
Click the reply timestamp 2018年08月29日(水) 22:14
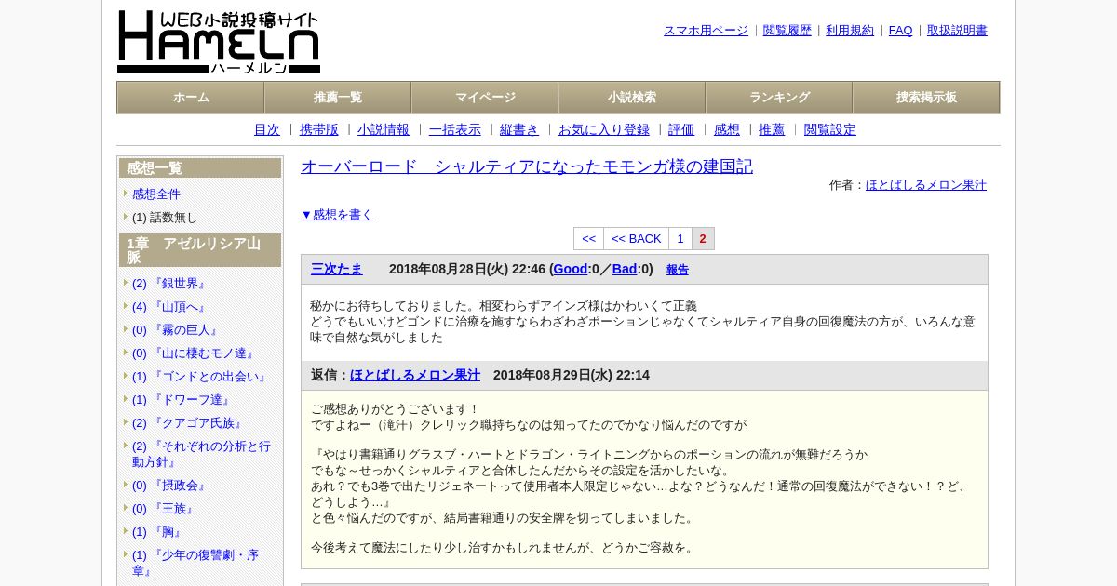point(572,375)
